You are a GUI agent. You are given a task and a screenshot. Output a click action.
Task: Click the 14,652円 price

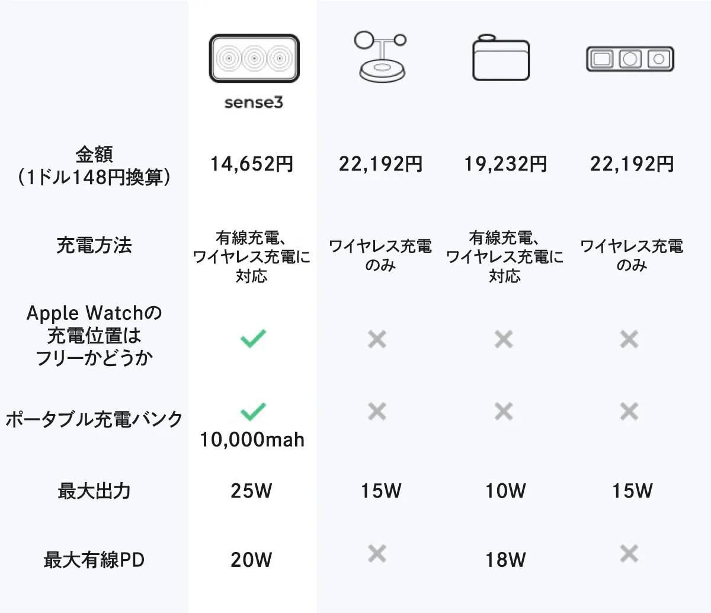tap(252, 164)
